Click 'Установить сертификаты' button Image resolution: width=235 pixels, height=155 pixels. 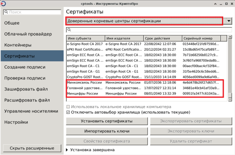(107, 121)
